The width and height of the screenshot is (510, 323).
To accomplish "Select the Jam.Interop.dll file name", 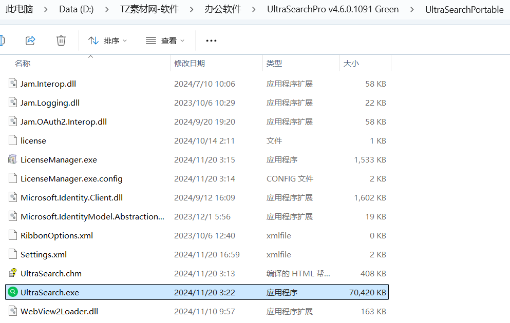I will 48,84.
